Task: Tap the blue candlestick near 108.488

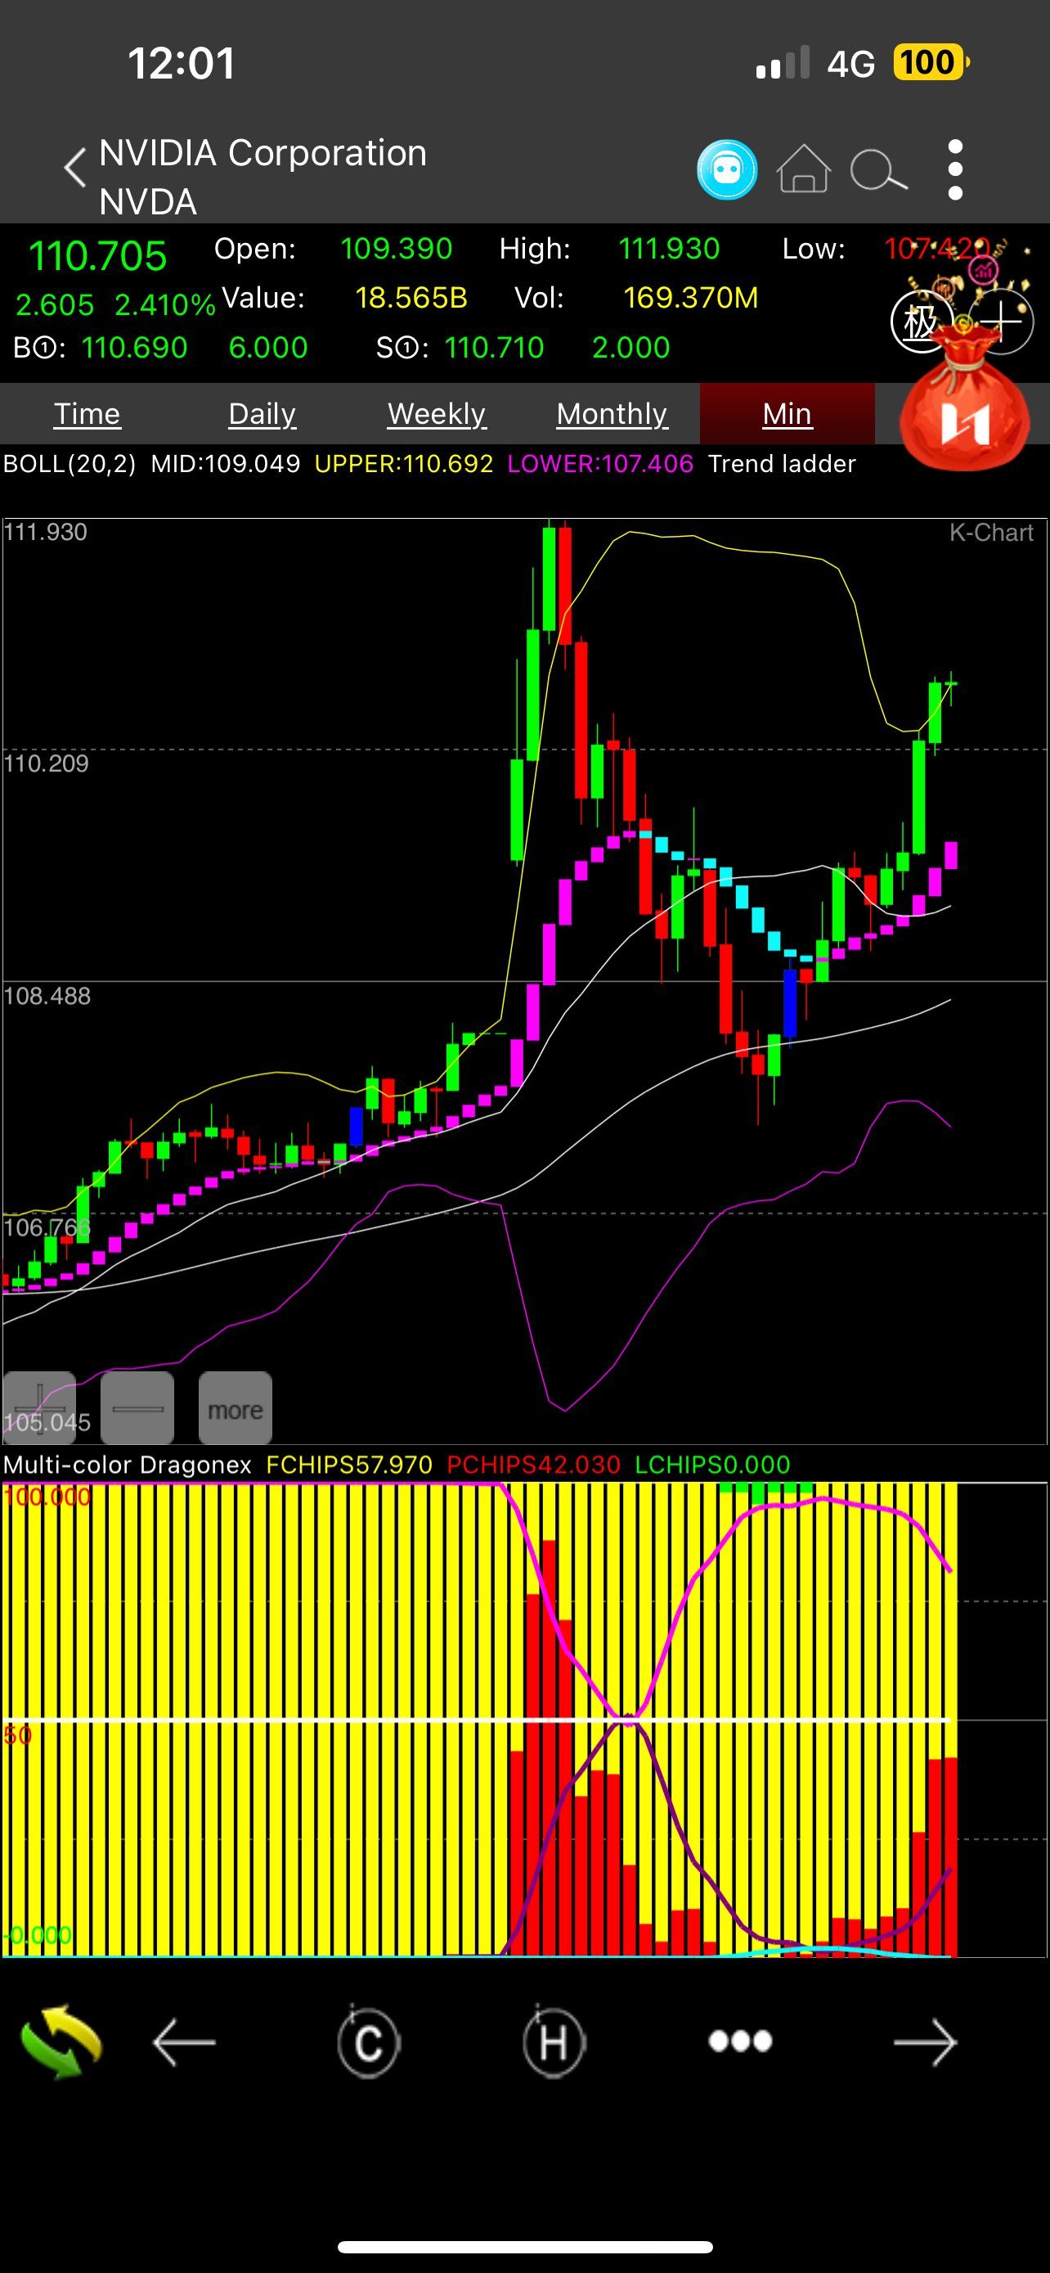Action: click(791, 1003)
